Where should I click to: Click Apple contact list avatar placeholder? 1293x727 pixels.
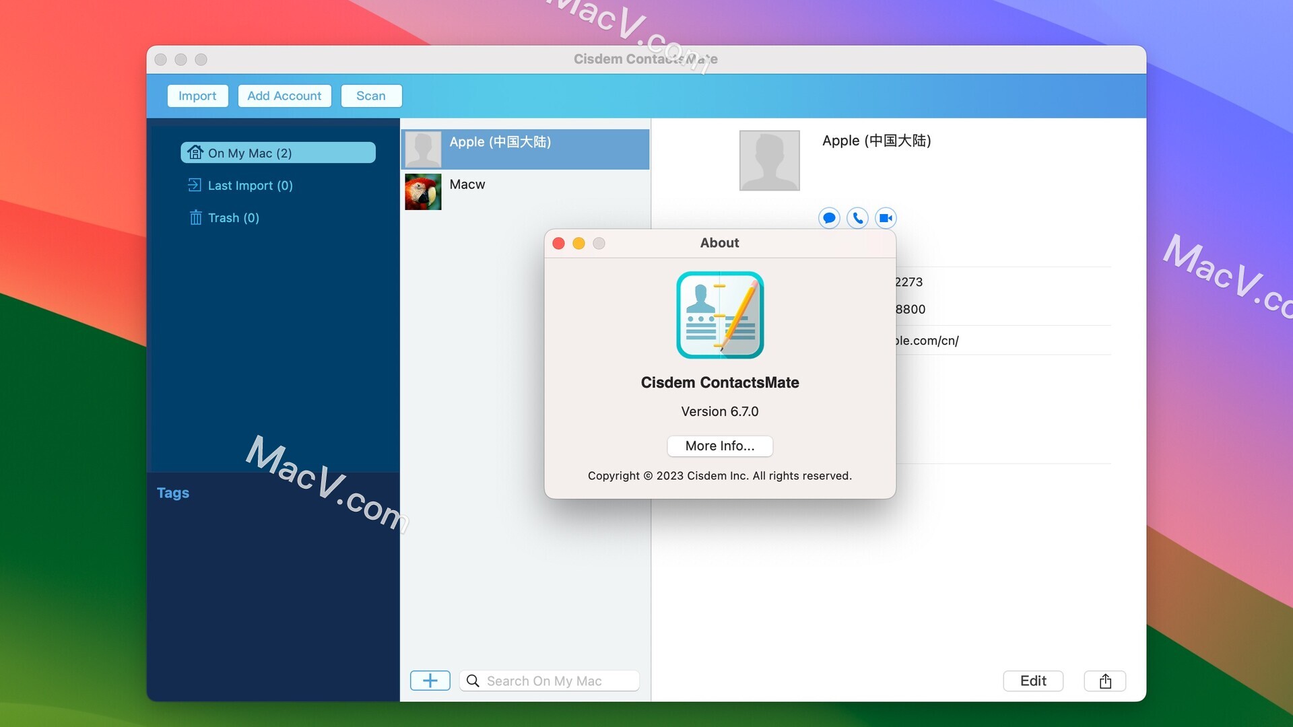[423, 149]
